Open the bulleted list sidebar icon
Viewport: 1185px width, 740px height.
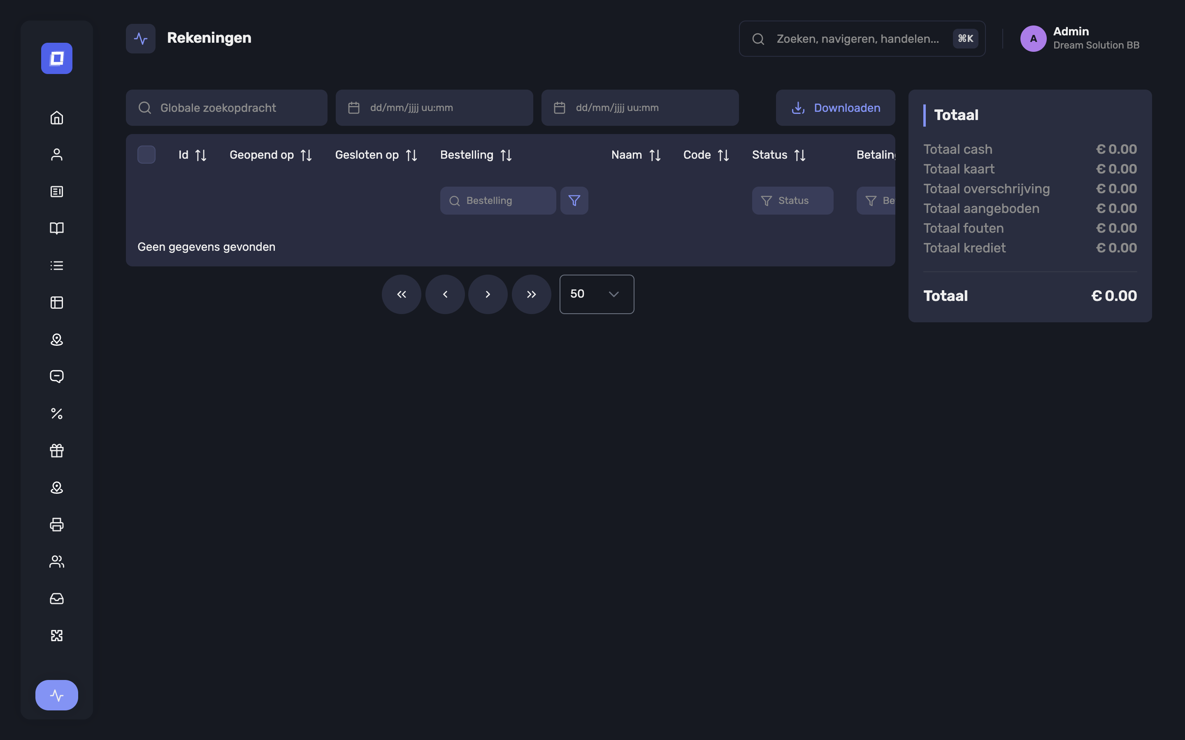57,265
